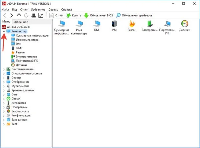Viewport: 200px width, 148px height.
Task: Select AIDA64 v5.97.4600 root item
Action: tap(18, 27)
